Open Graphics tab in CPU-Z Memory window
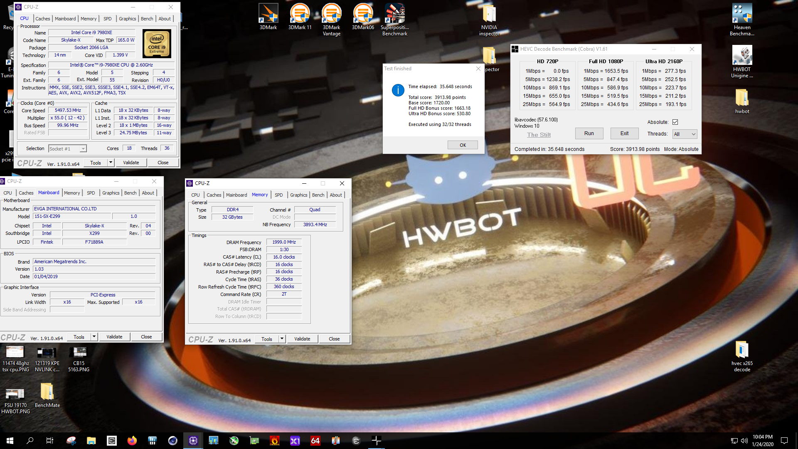This screenshot has height=449, width=798. point(298,195)
